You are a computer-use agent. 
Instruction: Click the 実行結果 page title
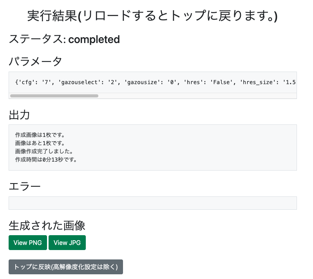(x=152, y=16)
